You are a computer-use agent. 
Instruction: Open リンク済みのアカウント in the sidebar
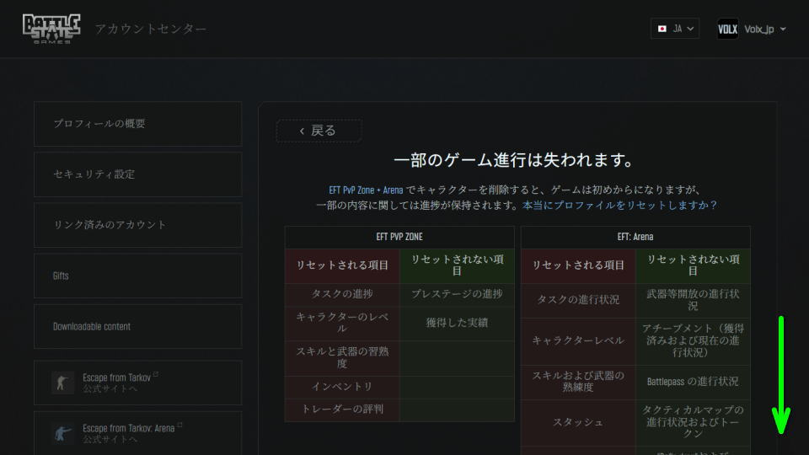(137, 225)
